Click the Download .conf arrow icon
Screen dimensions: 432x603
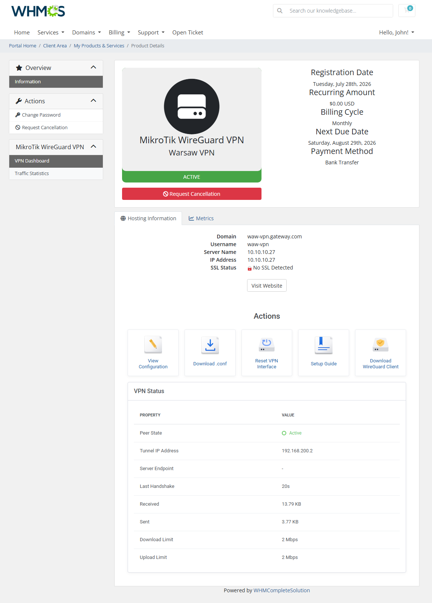coord(210,345)
